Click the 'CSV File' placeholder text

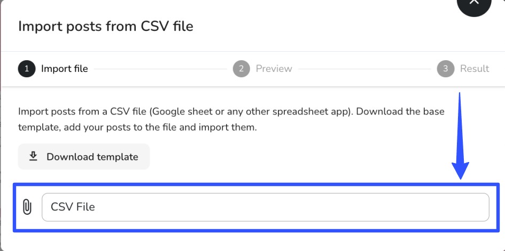(x=73, y=207)
